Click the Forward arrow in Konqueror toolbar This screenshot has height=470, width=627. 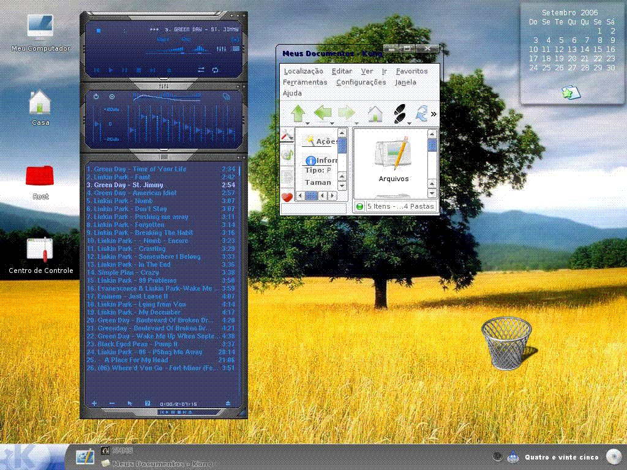pyautogui.click(x=347, y=113)
